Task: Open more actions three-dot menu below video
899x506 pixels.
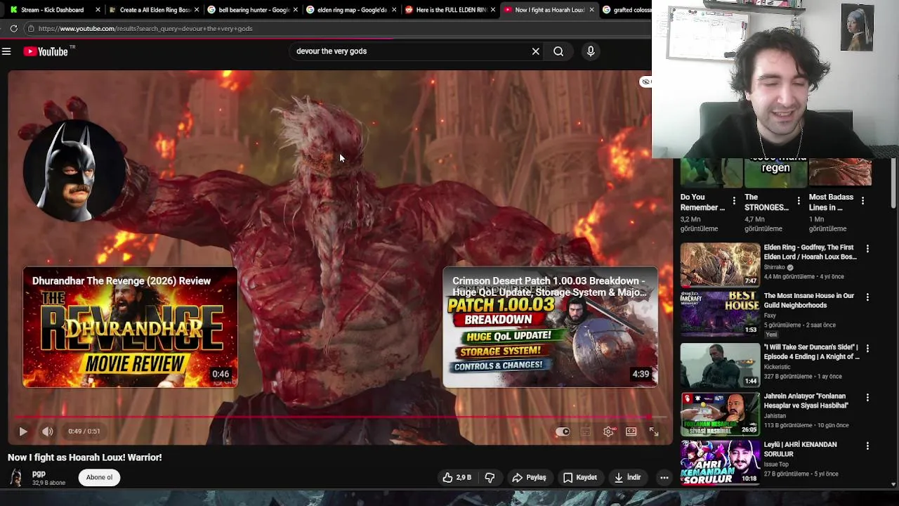Action: click(x=664, y=478)
